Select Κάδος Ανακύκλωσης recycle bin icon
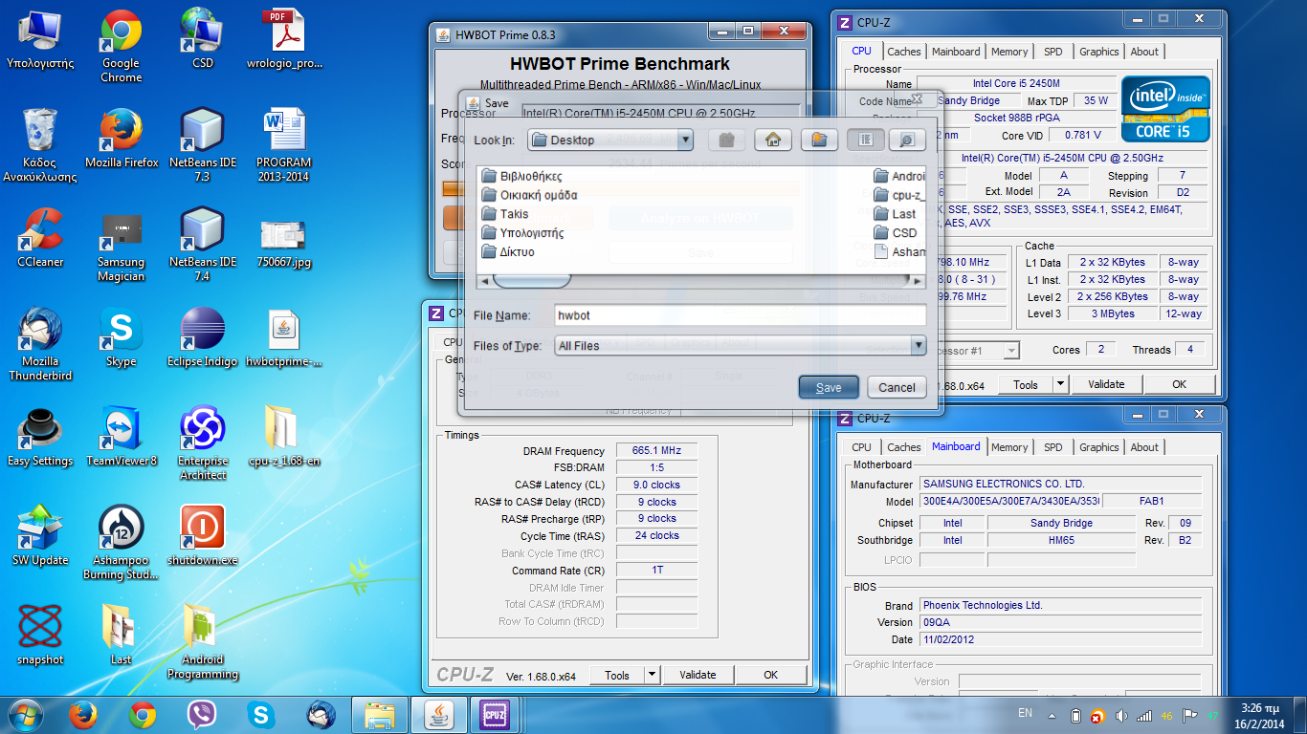 click(x=40, y=145)
